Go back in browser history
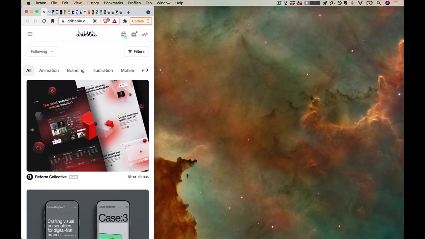This screenshot has width=425, height=239. pos(27,21)
